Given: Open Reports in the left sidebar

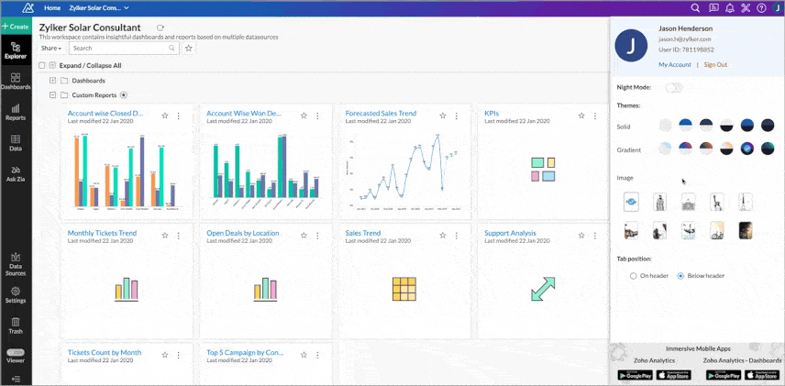Looking at the screenshot, I should point(16,111).
